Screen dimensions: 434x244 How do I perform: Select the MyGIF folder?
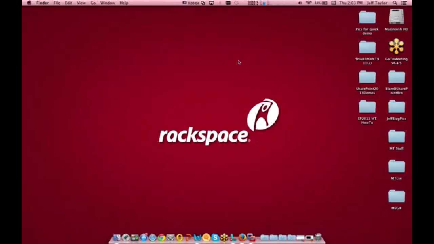[x=396, y=200]
